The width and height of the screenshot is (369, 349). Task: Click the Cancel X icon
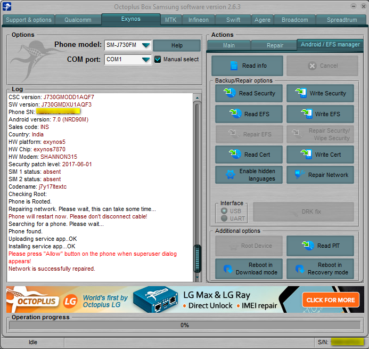tap(312, 66)
